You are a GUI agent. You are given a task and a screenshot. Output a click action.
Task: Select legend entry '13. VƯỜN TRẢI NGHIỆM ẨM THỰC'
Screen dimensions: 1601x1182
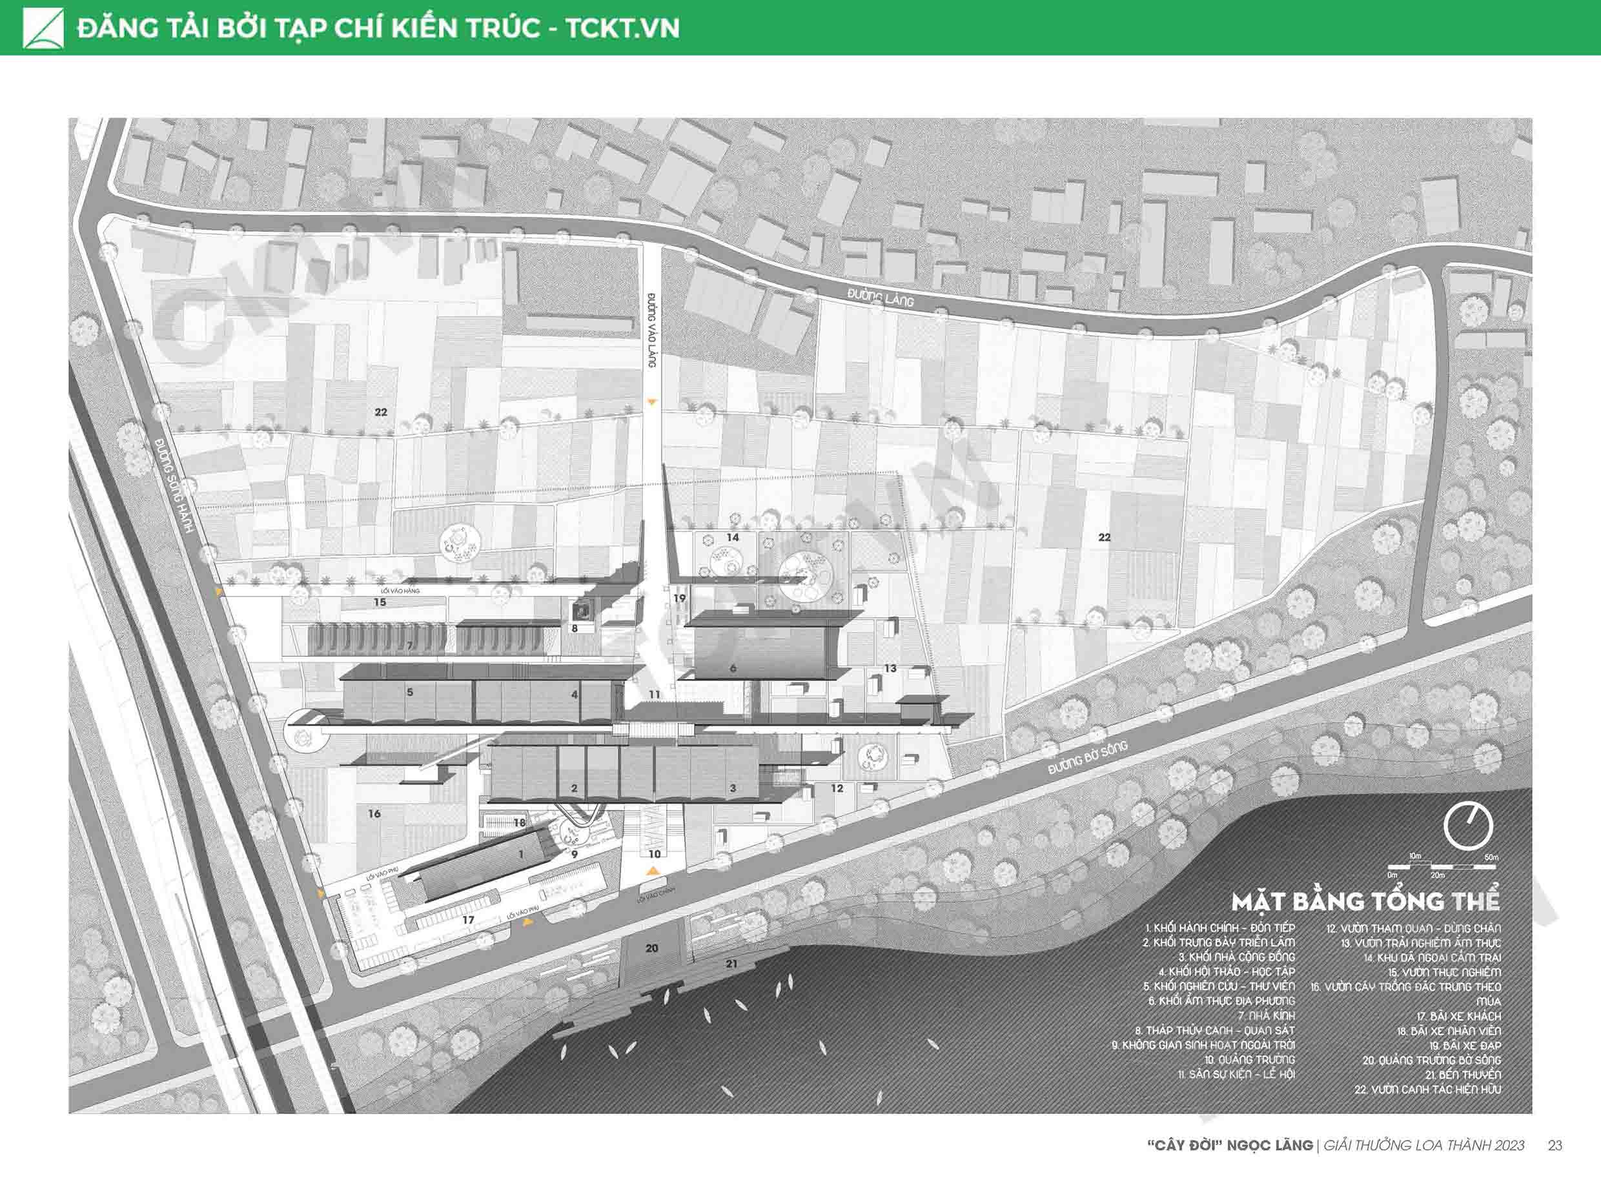click(1421, 943)
